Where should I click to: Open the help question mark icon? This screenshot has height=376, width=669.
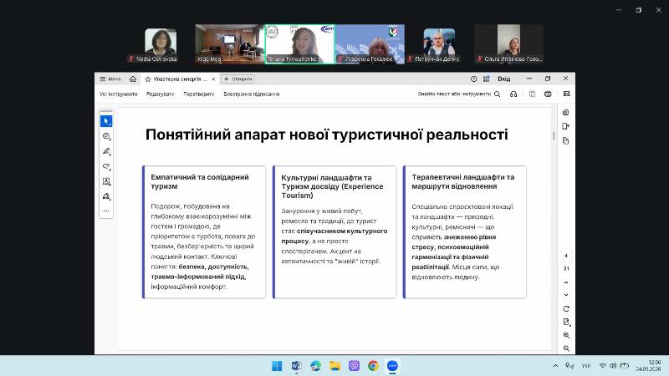(473, 79)
